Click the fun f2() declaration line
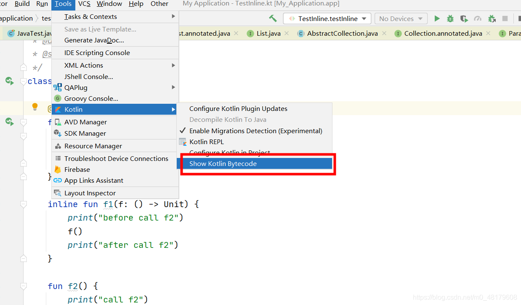 [73, 286]
